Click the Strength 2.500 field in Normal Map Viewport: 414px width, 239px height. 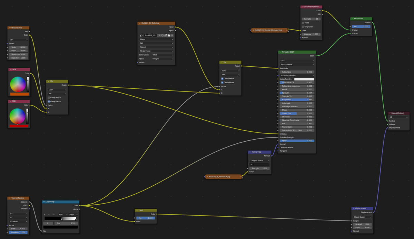pyautogui.click(x=259, y=168)
